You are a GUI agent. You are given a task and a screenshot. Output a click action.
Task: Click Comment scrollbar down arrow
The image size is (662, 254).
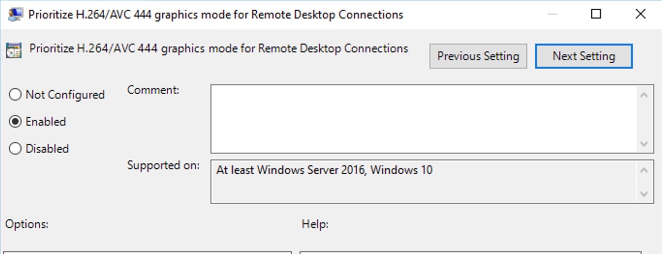tap(644, 143)
